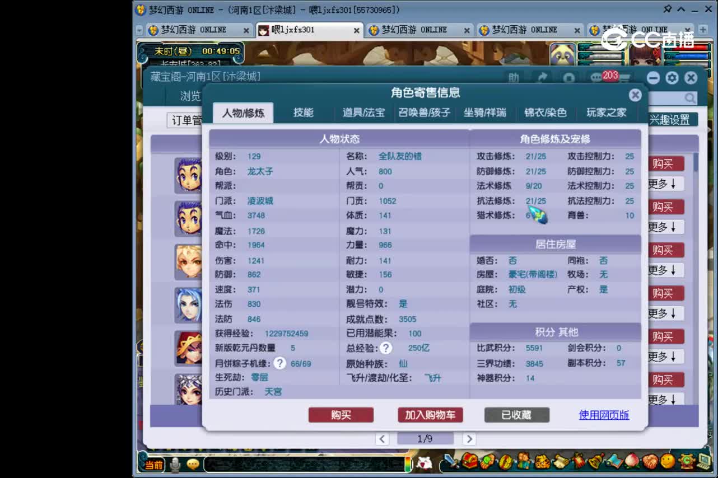The image size is (718, 478).
Task: Switch to the 锦衣/染色 tab
Action: [546, 113]
